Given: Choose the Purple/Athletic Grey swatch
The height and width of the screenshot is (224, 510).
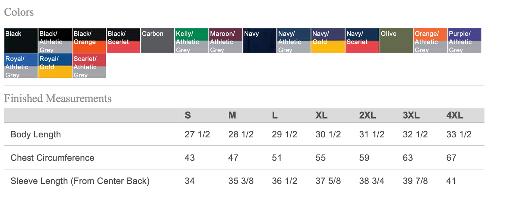Looking at the screenshot, I should tap(464, 41).
